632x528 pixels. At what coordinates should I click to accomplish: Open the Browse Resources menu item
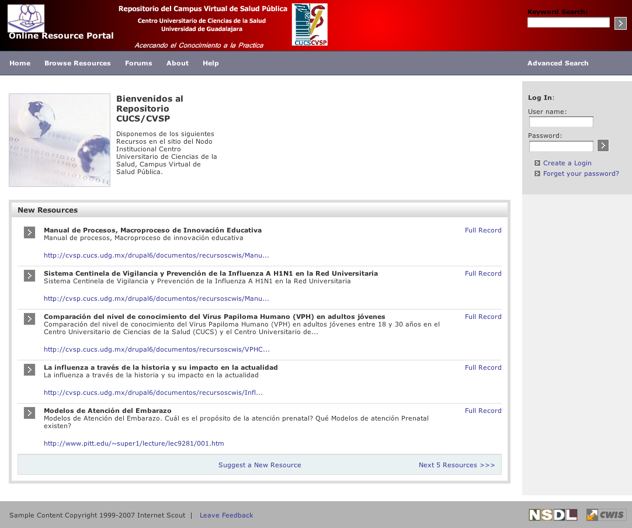click(x=77, y=63)
